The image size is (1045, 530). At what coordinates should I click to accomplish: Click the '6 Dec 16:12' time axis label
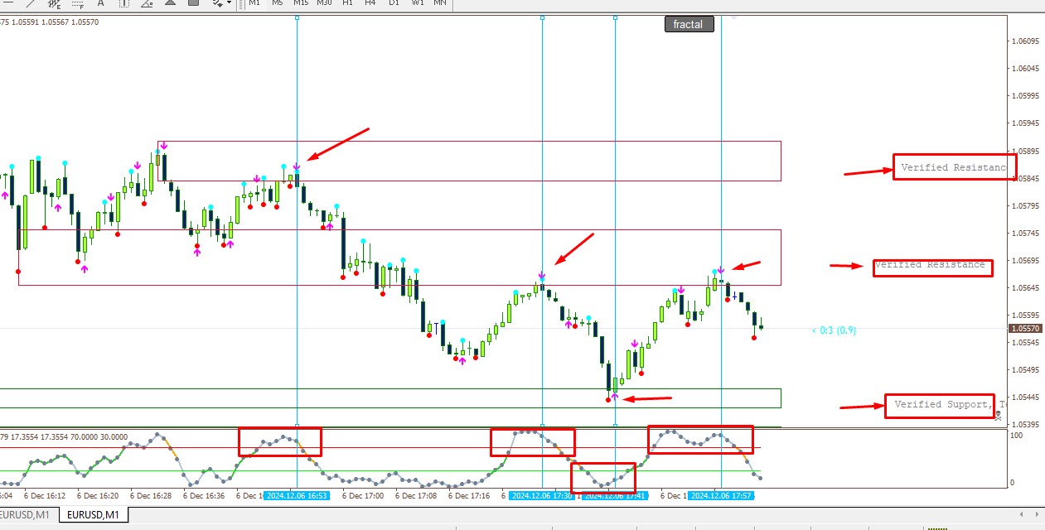click(x=45, y=496)
